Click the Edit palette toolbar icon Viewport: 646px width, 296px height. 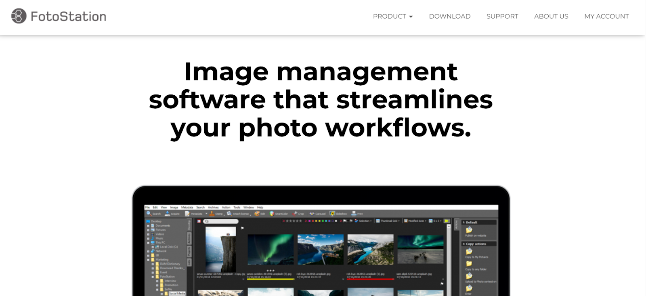(257, 213)
